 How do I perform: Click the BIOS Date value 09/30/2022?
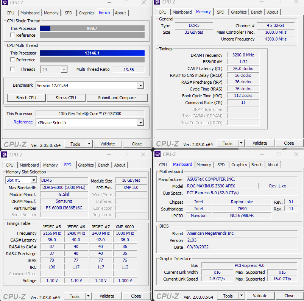(x=242, y=247)
